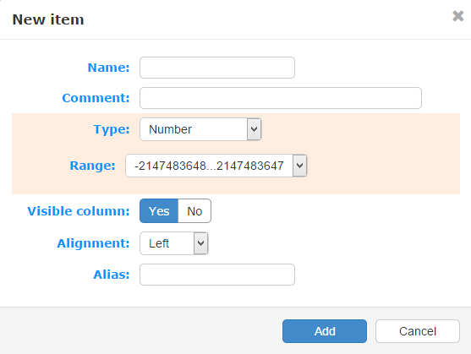Image resolution: width=471 pixels, height=354 pixels.
Task: Focus the Name text field
Action: tap(217, 68)
